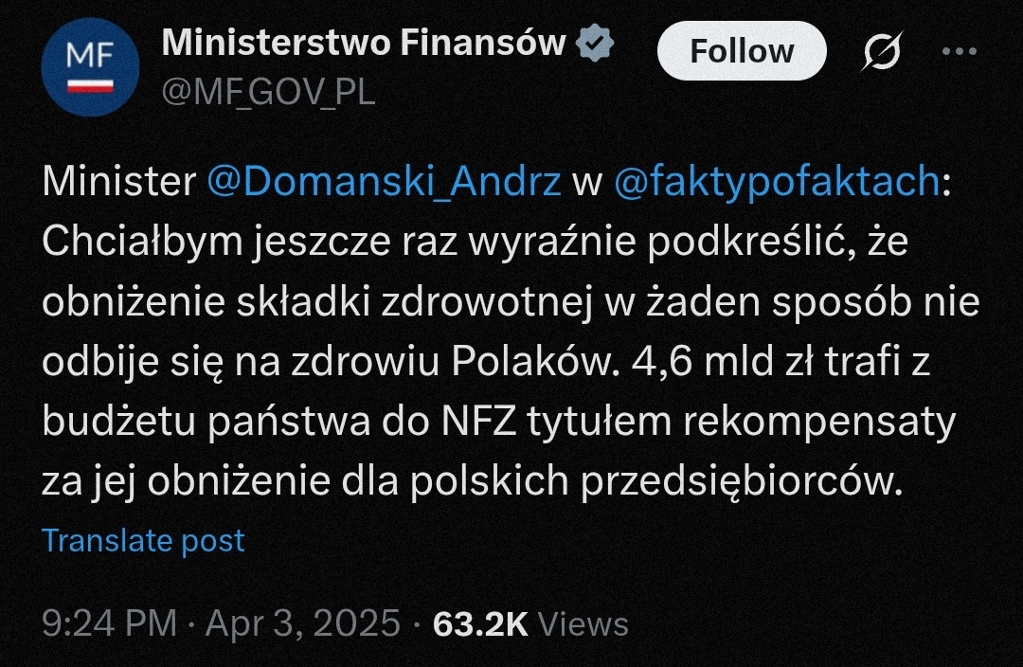Click 'Chciałbym' starting the quote
The image size is (1023, 667).
pos(141,242)
